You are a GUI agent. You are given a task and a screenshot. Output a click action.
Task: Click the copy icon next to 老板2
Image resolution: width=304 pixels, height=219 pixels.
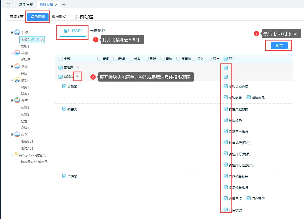32,40
